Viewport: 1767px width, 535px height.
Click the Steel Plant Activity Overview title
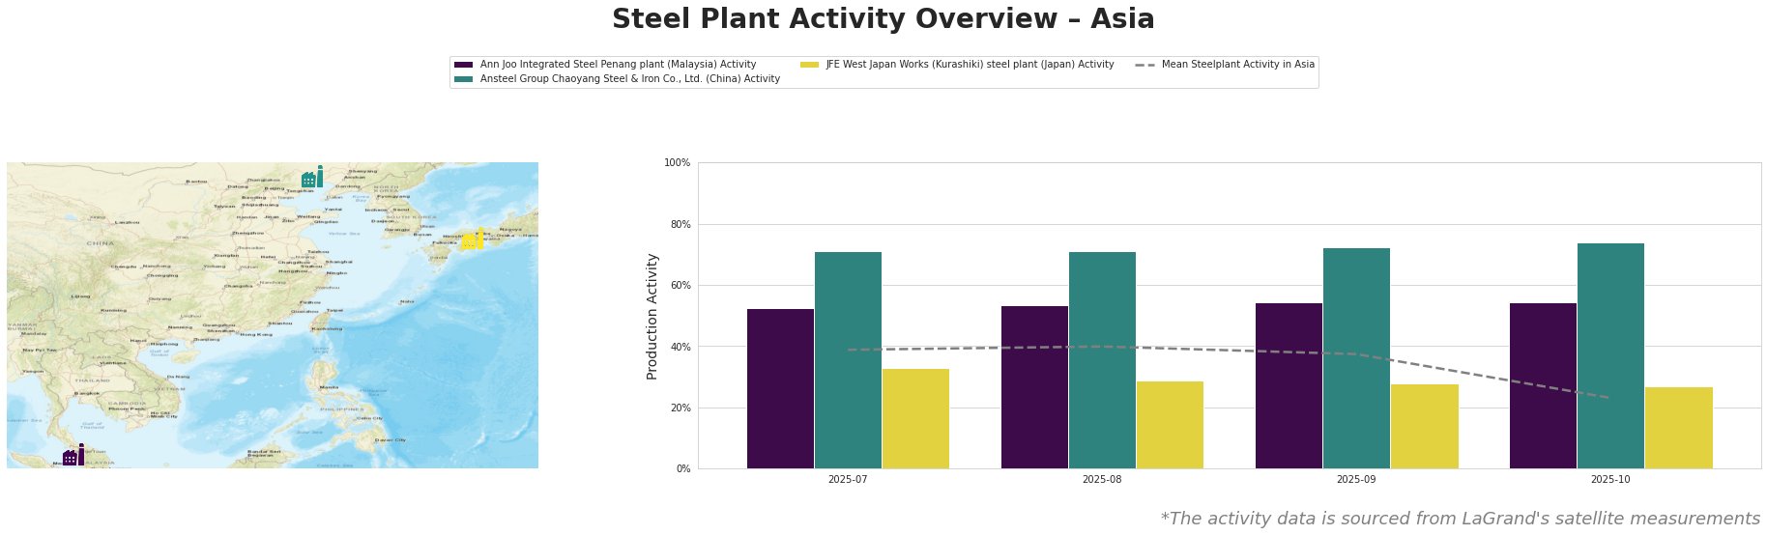tap(883, 19)
